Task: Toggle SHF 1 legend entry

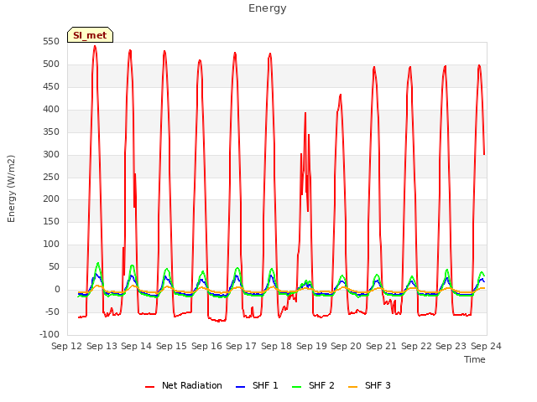Action: coord(257,385)
